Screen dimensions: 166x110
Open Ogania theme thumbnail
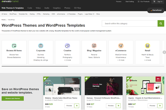pos(145,86)
